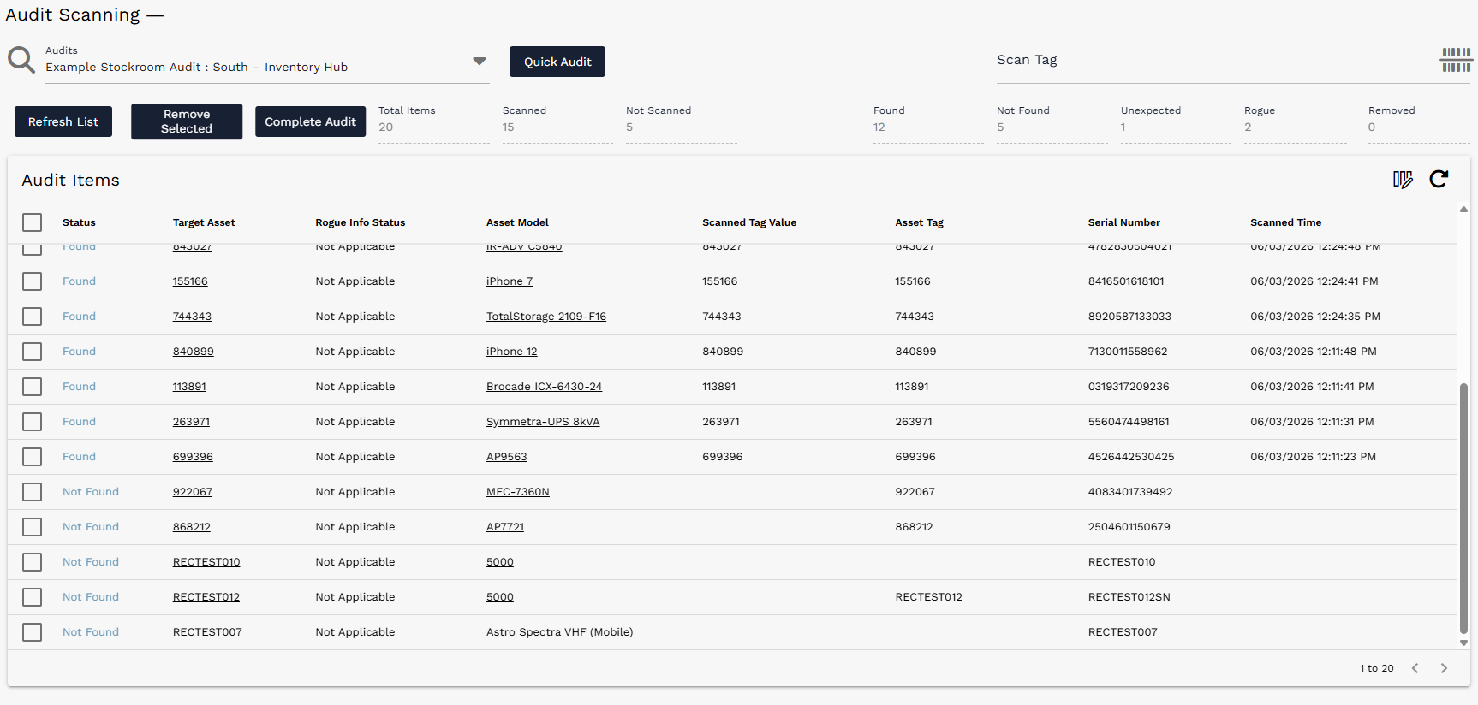
Task: Sort by the Serial Number column header
Action: coord(1123,222)
